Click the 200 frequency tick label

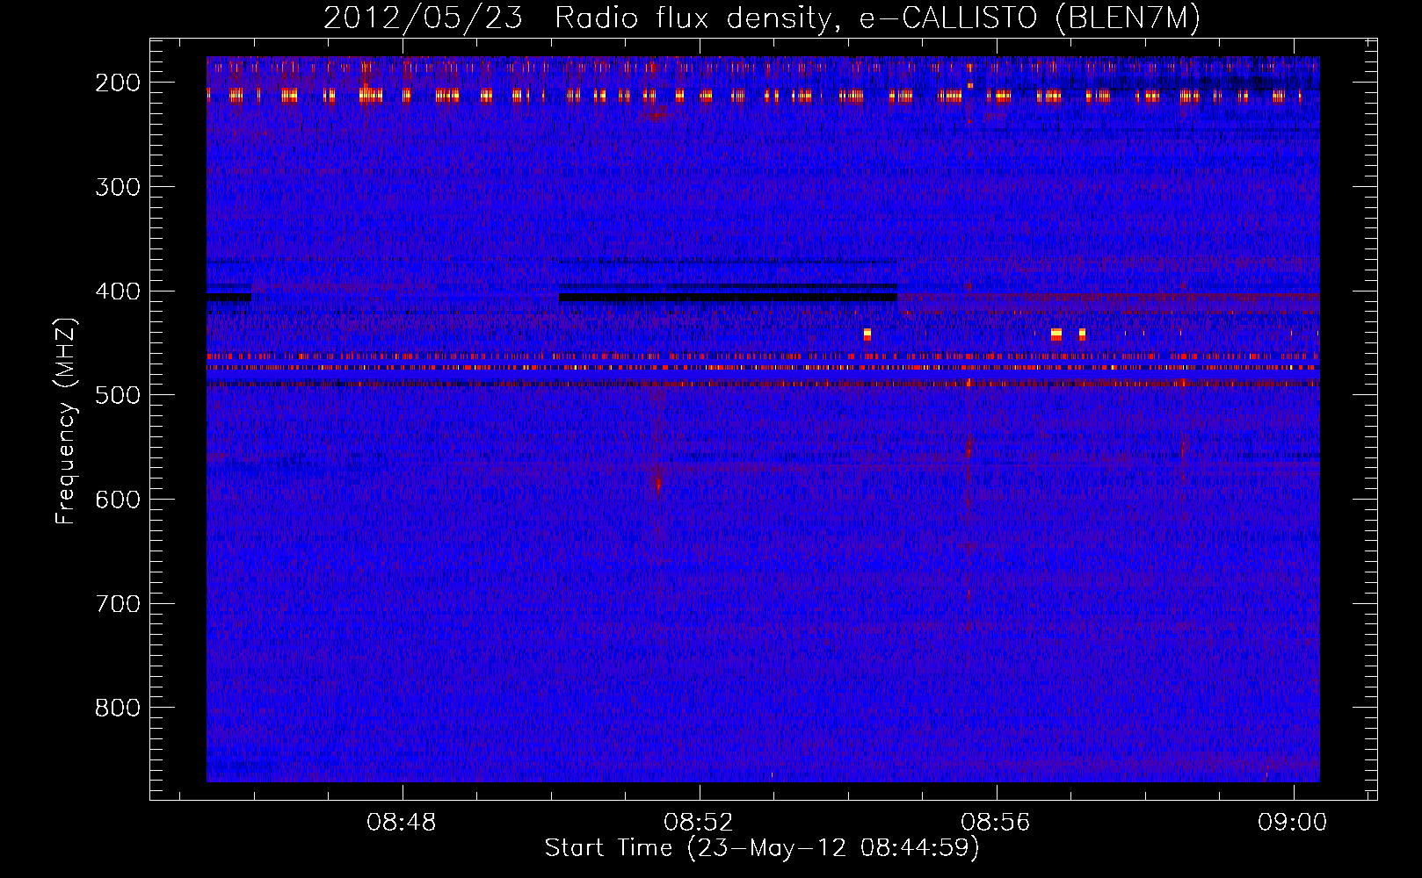tap(118, 83)
